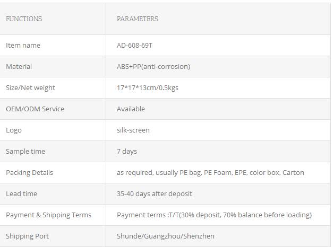Select the Payment & Shipping Terms label
Viewport: 334px width, 247px height.
click(x=48, y=215)
